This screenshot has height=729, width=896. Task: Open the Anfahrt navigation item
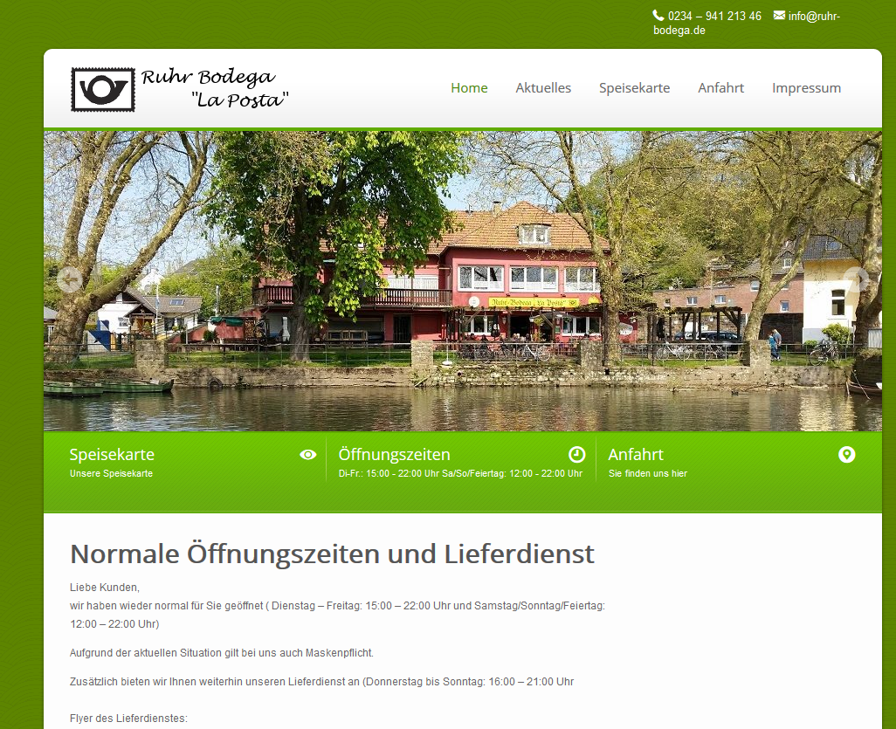tap(721, 88)
